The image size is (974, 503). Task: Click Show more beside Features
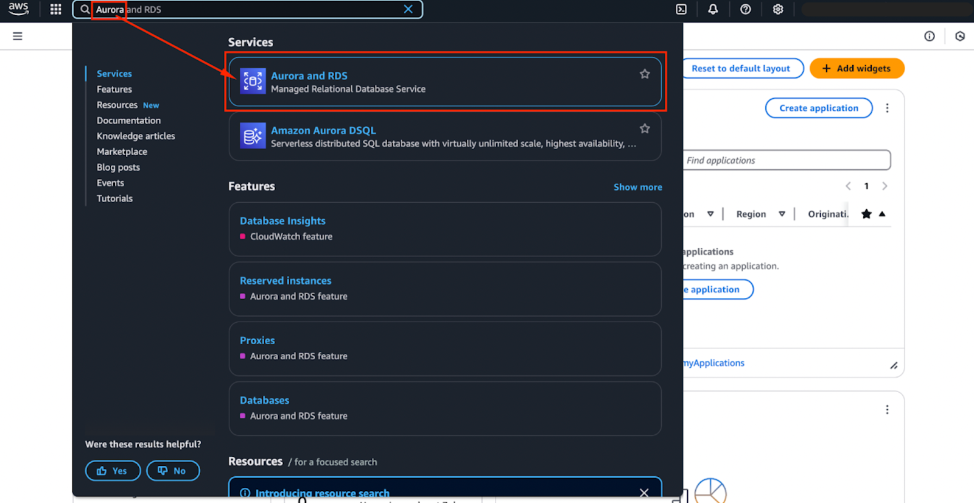637,187
